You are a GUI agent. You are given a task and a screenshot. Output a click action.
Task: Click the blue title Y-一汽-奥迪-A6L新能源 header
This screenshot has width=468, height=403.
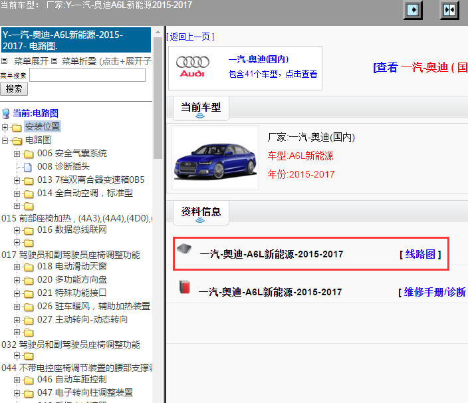click(76, 40)
